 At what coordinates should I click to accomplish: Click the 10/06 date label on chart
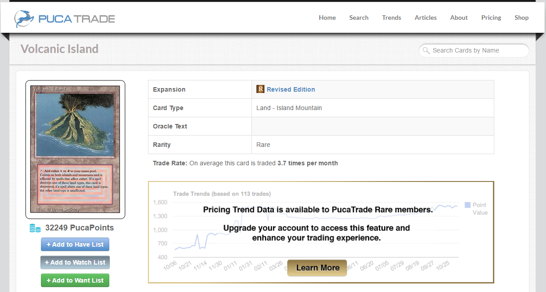[x=170, y=266]
